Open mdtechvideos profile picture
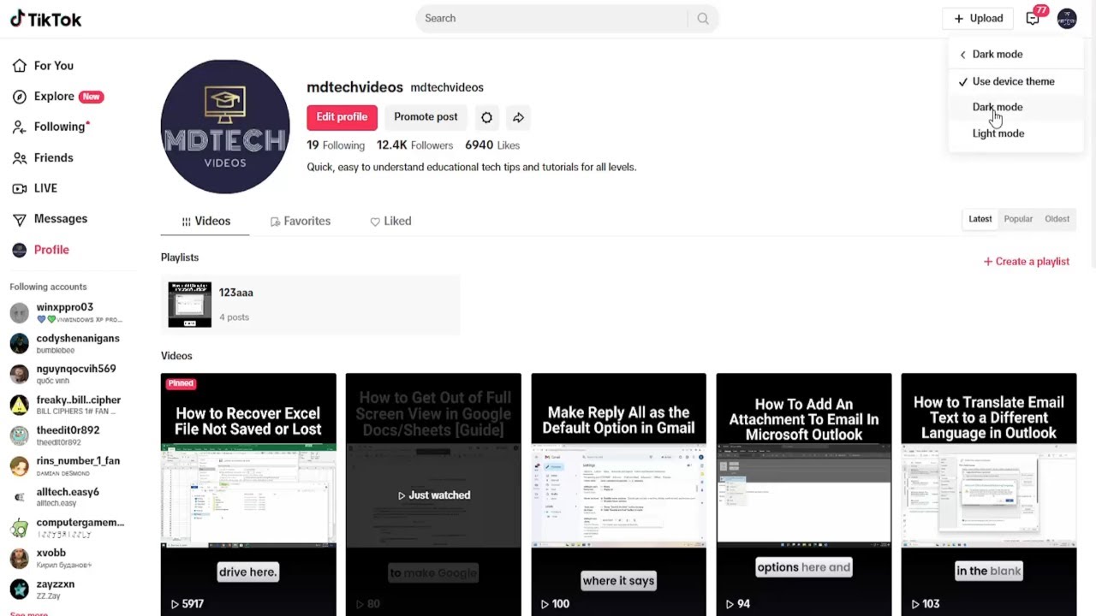The width and height of the screenshot is (1096, 616). point(225,127)
